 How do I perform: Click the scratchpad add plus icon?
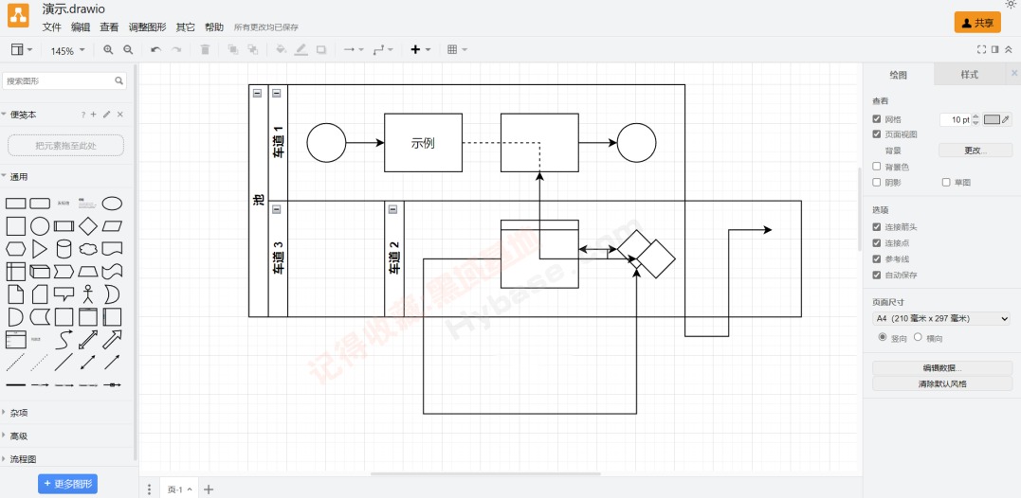coord(93,115)
